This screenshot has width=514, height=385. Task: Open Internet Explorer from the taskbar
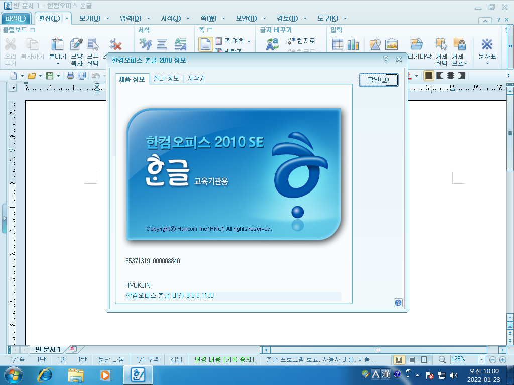click(45, 375)
